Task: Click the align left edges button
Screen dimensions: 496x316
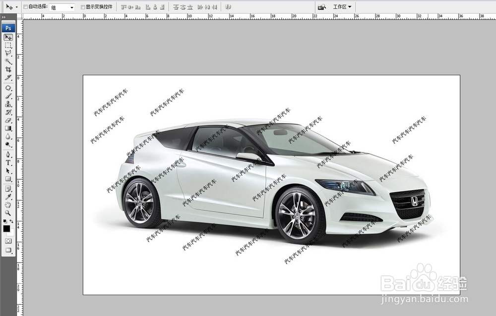Action: [148, 7]
